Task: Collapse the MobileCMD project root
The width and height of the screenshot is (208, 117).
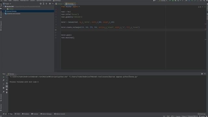Action: pyautogui.click(x=3, y=6)
